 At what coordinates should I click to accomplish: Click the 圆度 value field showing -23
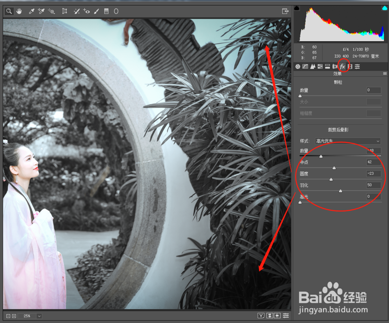pyautogui.click(x=373, y=174)
